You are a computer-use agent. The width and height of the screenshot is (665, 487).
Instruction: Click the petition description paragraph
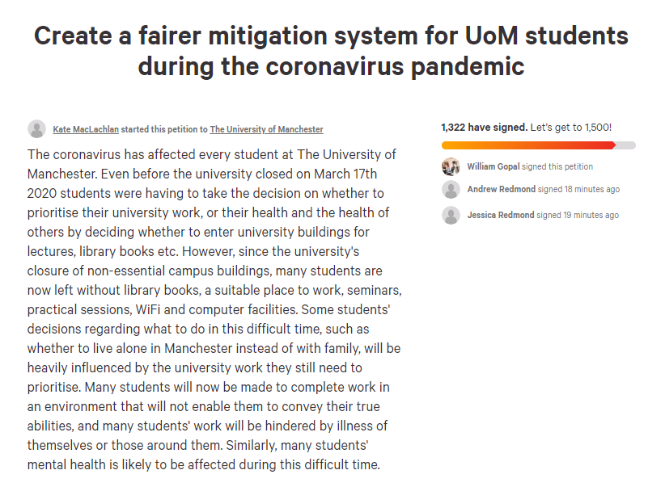(x=214, y=309)
